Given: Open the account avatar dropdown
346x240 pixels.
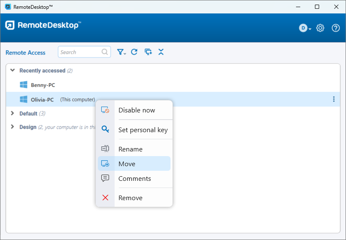Looking at the screenshot, I should (x=305, y=28).
